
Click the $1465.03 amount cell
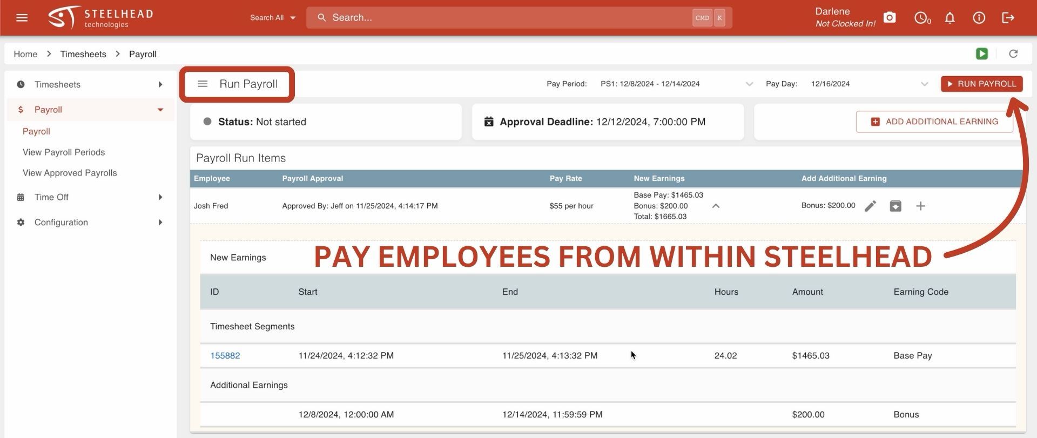(811, 356)
